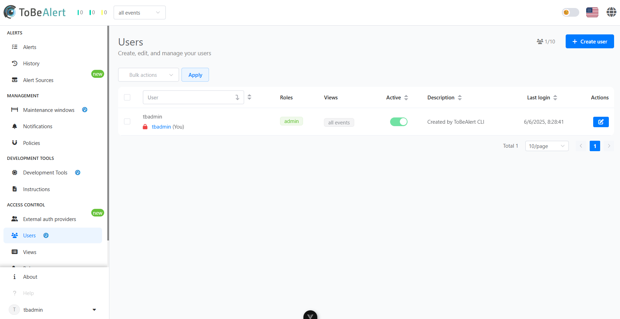Click the Create user button
The image size is (620, 319).
[590, 41]
